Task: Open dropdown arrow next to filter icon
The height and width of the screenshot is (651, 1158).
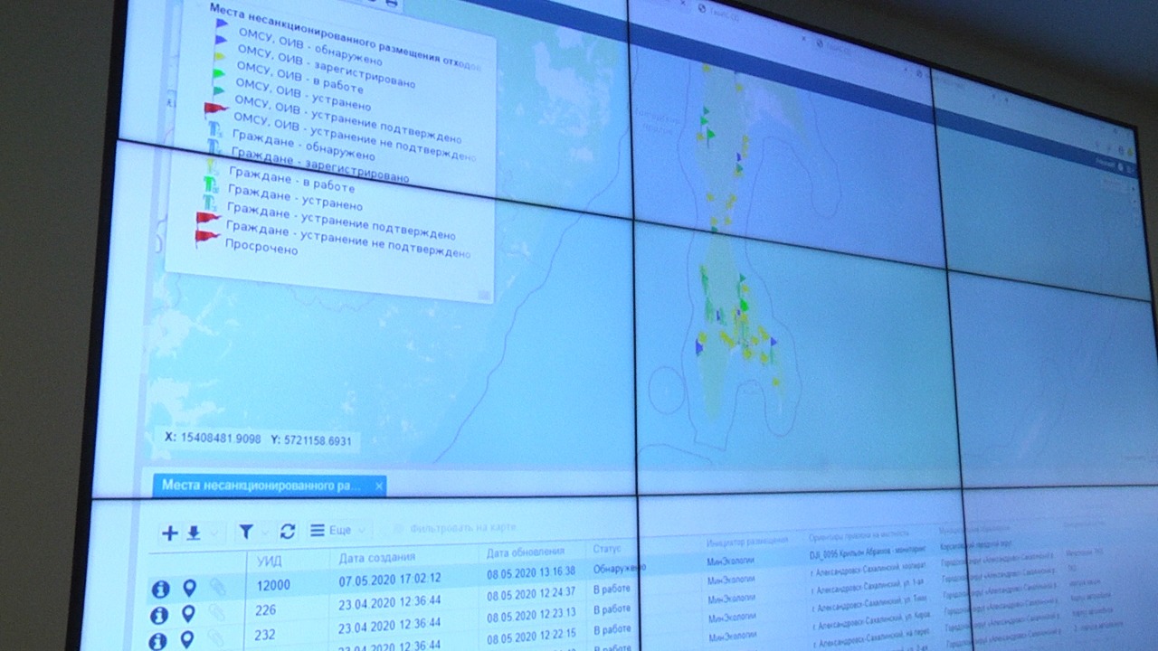Action: (x=263, y=532)
